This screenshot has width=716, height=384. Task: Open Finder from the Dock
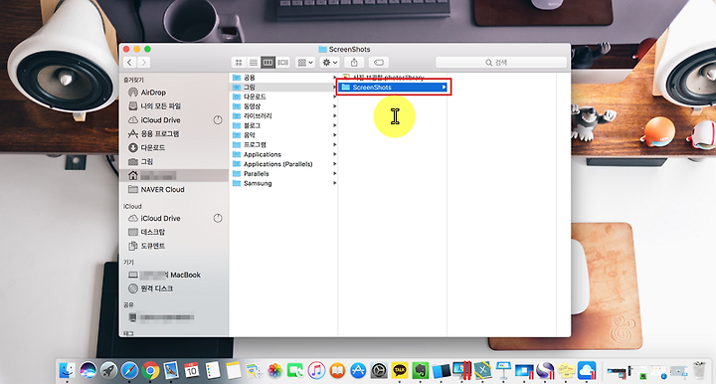pos(68,370)
